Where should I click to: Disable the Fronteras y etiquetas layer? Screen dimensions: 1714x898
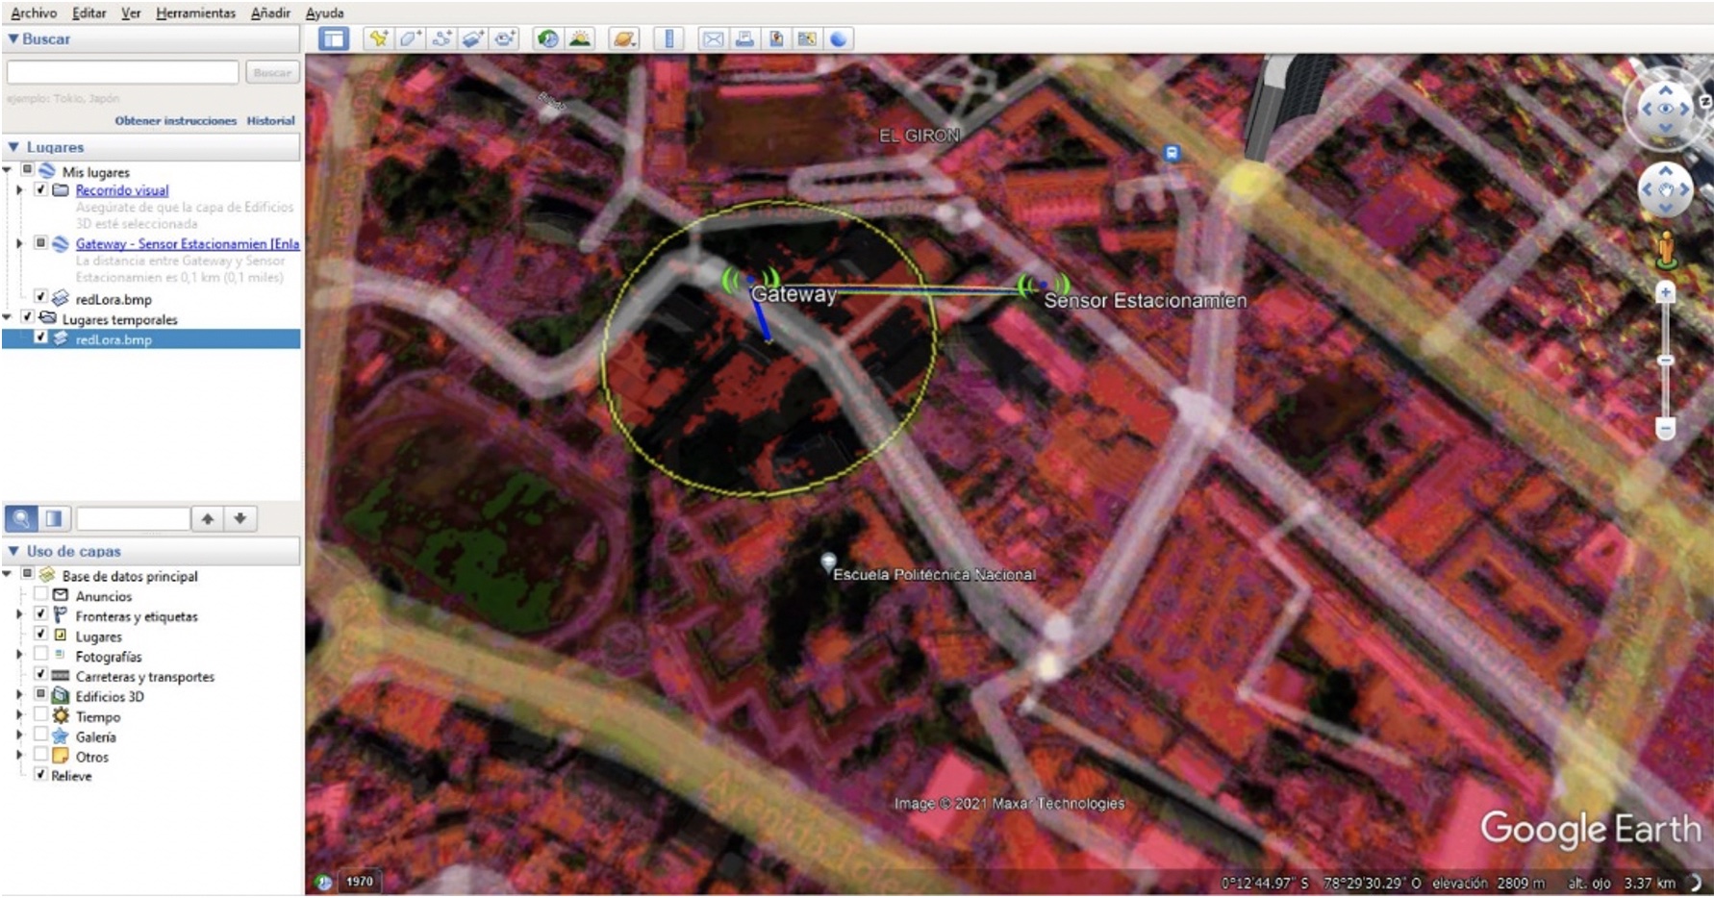[40, 614]
